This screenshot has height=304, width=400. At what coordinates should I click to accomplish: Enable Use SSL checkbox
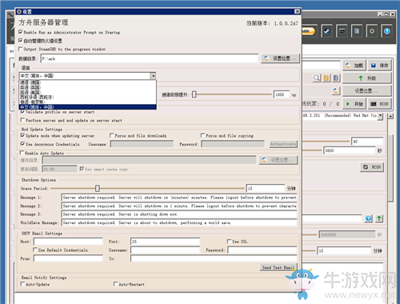(229, 242)
